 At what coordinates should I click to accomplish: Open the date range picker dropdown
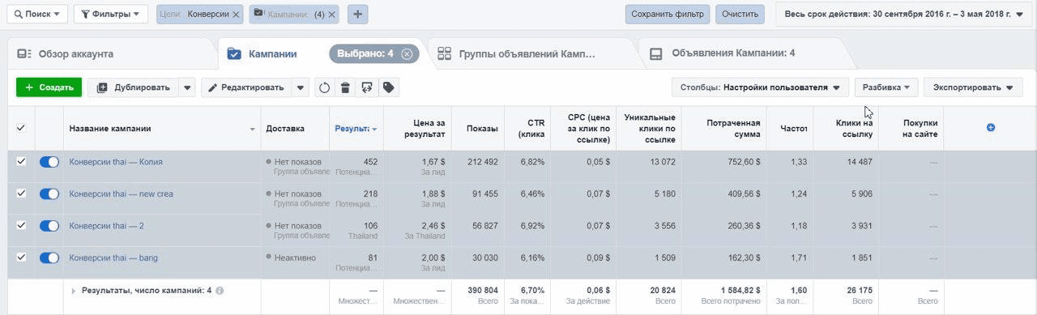(x=903, y=15)
